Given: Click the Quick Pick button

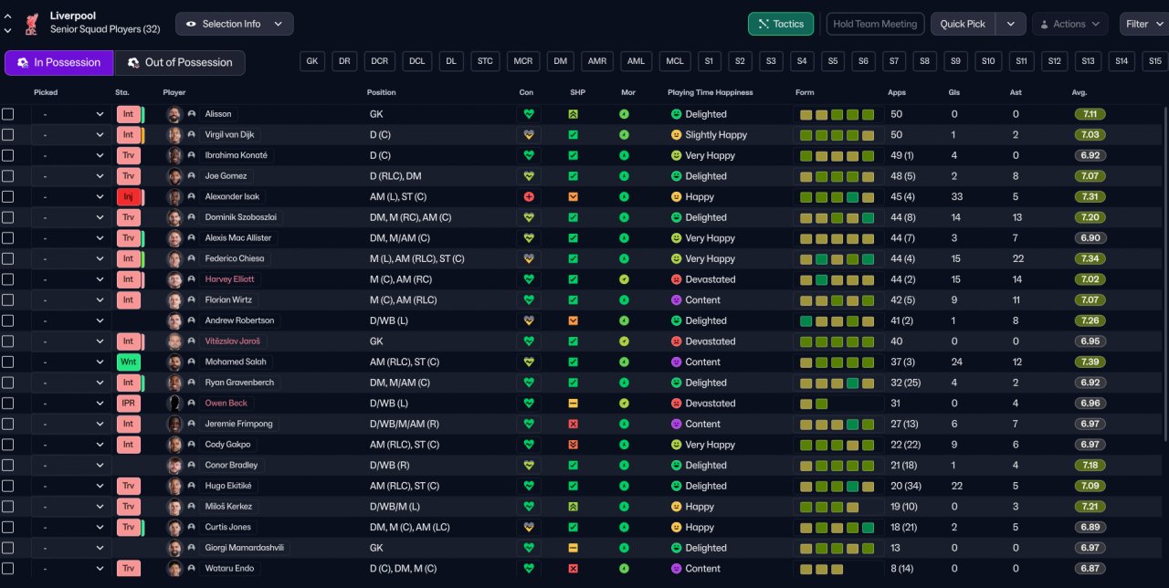Looking at the screenshot, I should pyautogui.click(x=964, y=24).
